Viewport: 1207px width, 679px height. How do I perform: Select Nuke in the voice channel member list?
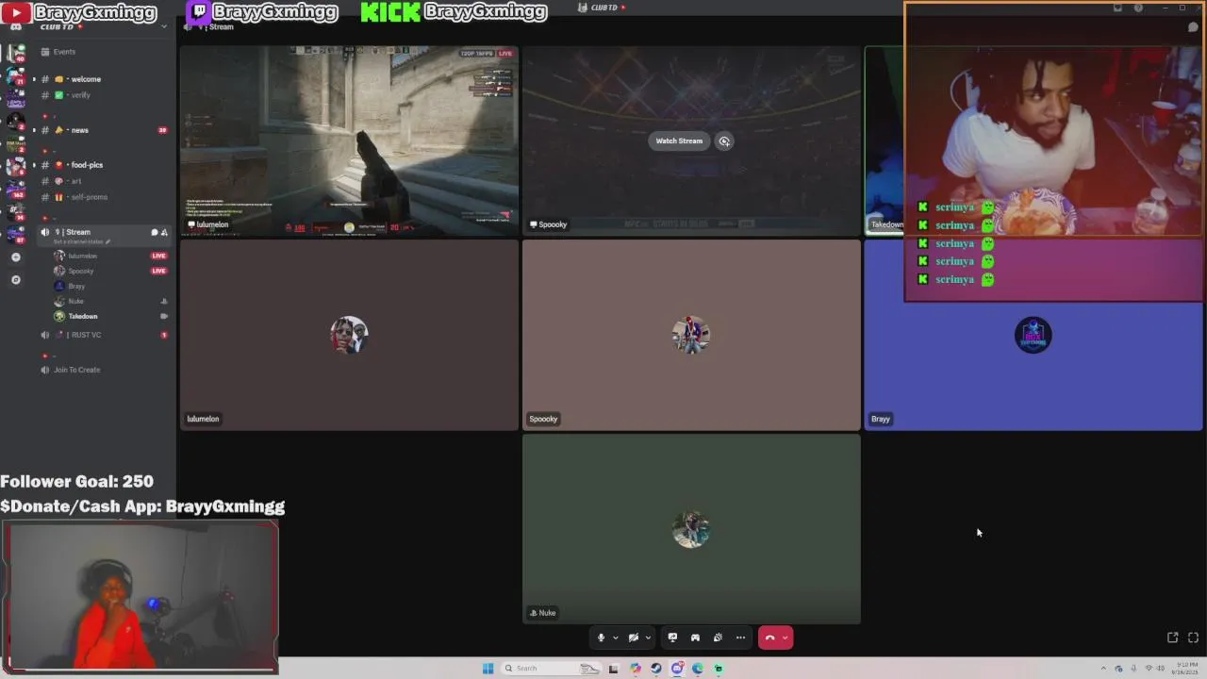click(x=75, y=301)
